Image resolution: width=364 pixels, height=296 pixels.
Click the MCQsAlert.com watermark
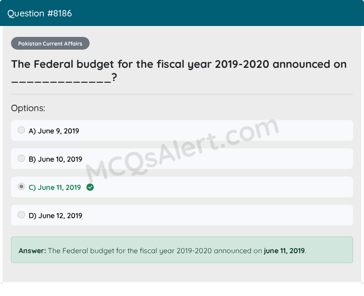coord(182,150)
